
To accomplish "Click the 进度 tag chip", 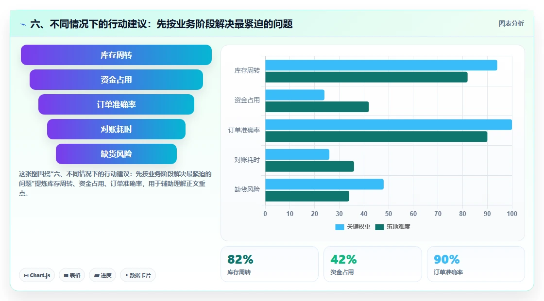I will [x=102, y=275].
